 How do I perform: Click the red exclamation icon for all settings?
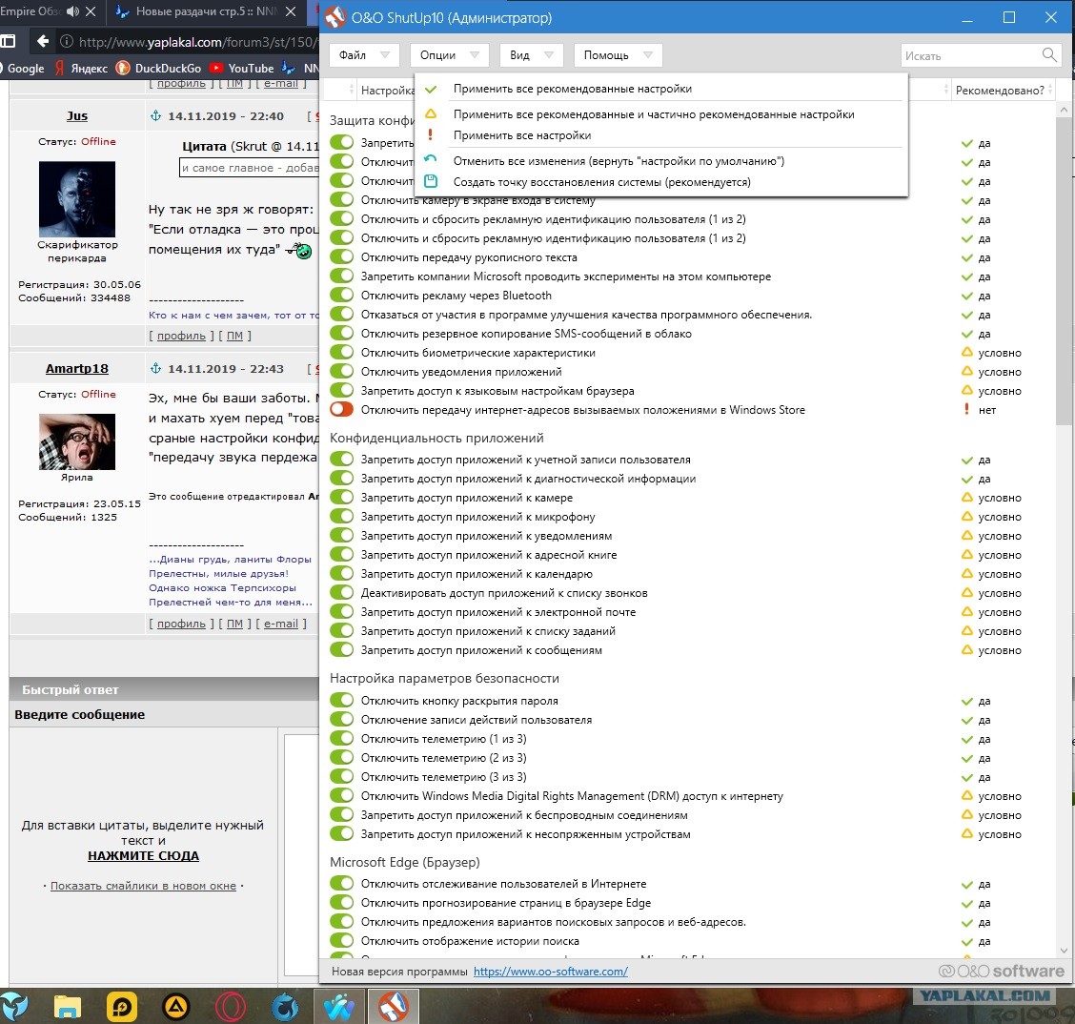(431, 135)
